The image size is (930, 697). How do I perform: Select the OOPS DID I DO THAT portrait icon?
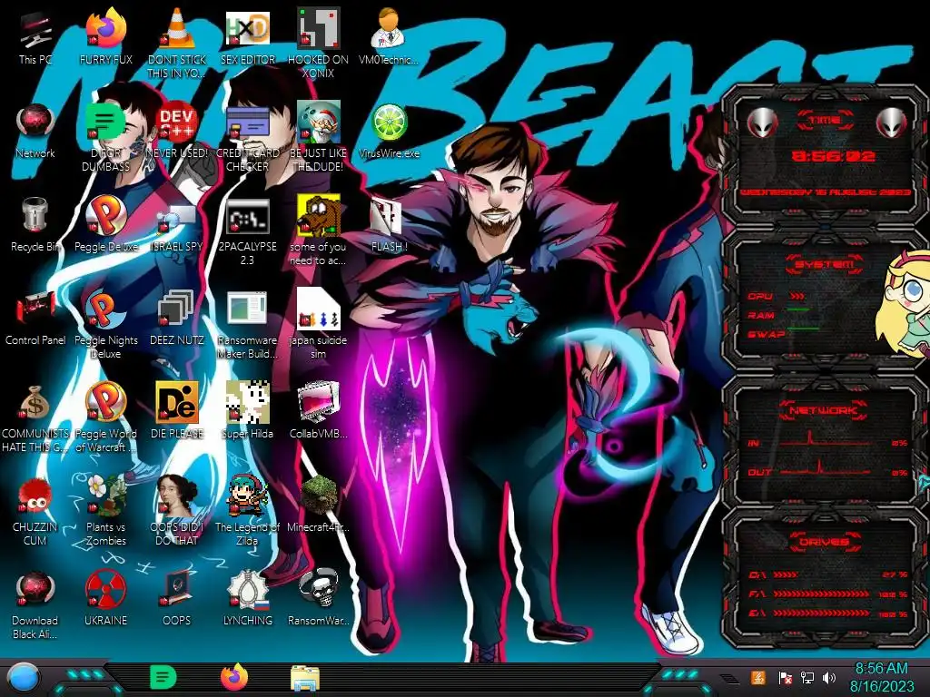[x=177, y=511]
